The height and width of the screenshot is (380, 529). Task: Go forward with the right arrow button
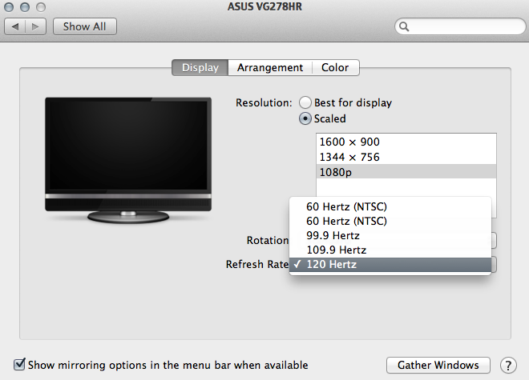click(x=35, y=26)
